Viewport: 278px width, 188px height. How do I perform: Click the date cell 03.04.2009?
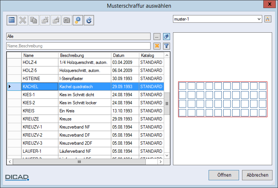point(125,62)
